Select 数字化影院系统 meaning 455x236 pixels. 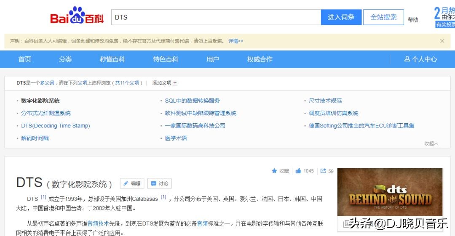(x=40, y=101)
